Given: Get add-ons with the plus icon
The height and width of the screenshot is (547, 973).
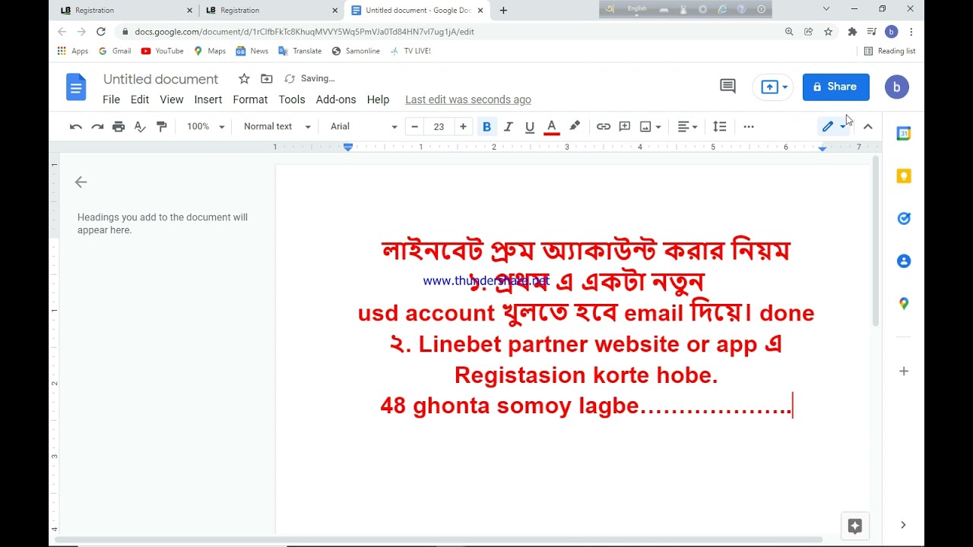Looking at the screenshot, I should 904,371.
